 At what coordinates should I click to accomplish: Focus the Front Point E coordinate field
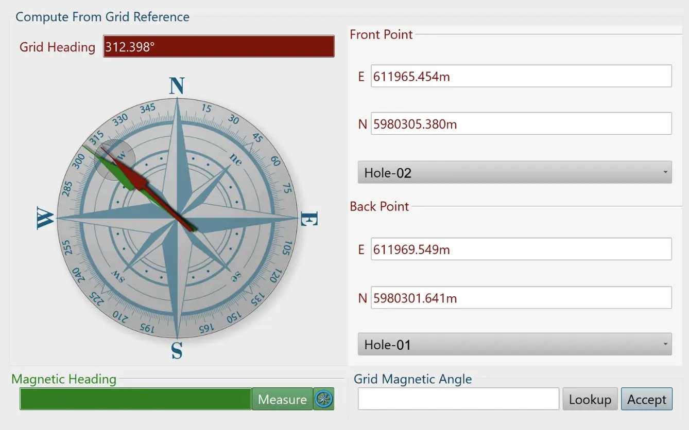[x=521, y=77]
